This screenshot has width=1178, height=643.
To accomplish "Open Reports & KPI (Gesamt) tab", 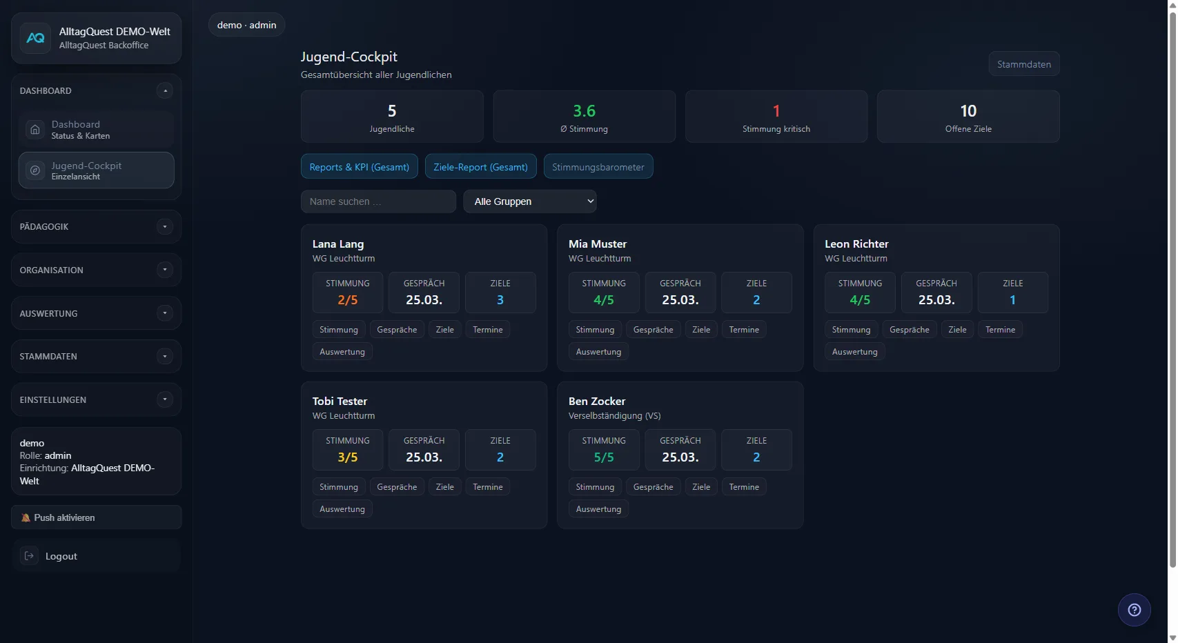I will (359, 167).
